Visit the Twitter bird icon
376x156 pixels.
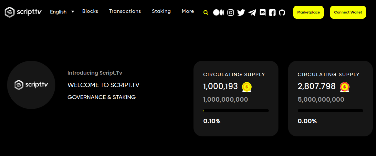[241, 13]
